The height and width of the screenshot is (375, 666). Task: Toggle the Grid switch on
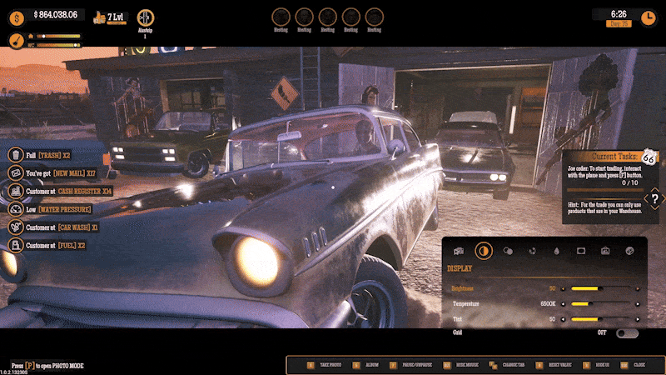pos(627,332)
